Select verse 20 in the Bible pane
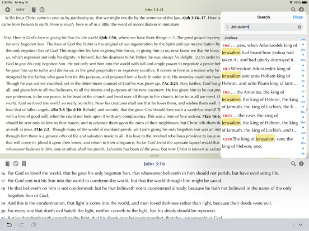The width and height of the screenshot is (309, 231). (x=109, y=211)
